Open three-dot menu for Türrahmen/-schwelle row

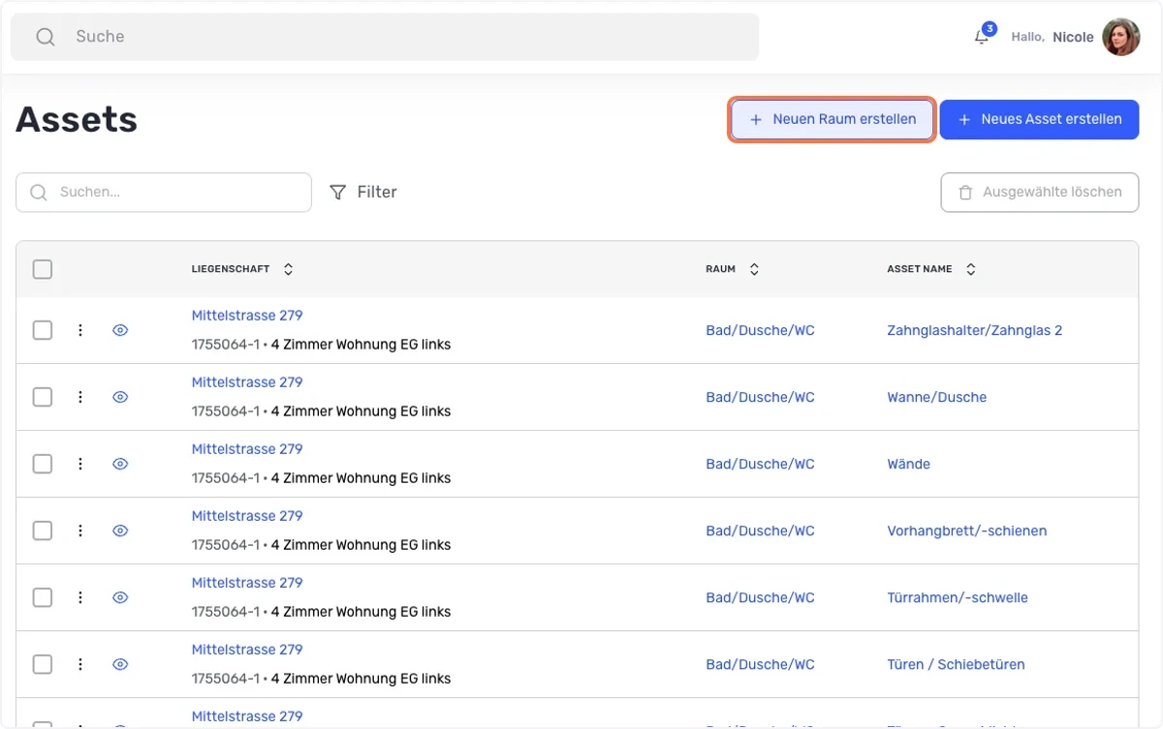coord(80,597)
